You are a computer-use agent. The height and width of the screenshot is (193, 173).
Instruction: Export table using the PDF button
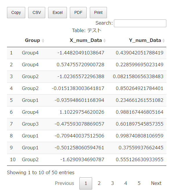[x=78, y=12]
